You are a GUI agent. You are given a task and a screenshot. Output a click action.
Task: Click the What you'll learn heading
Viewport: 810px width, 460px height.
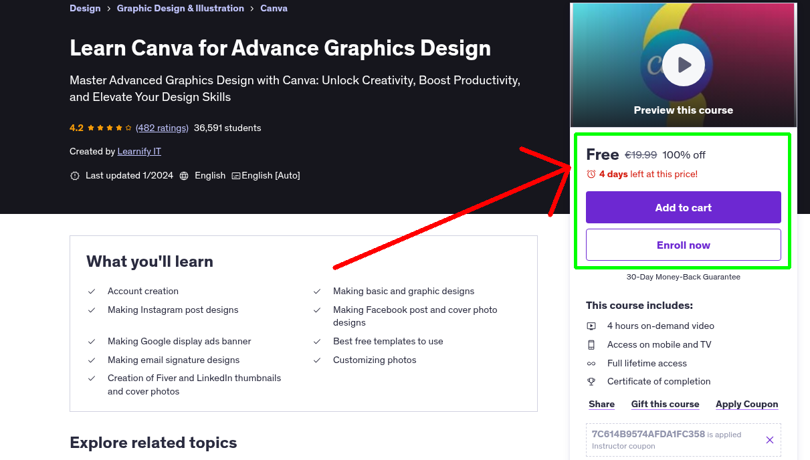point(150,261)
